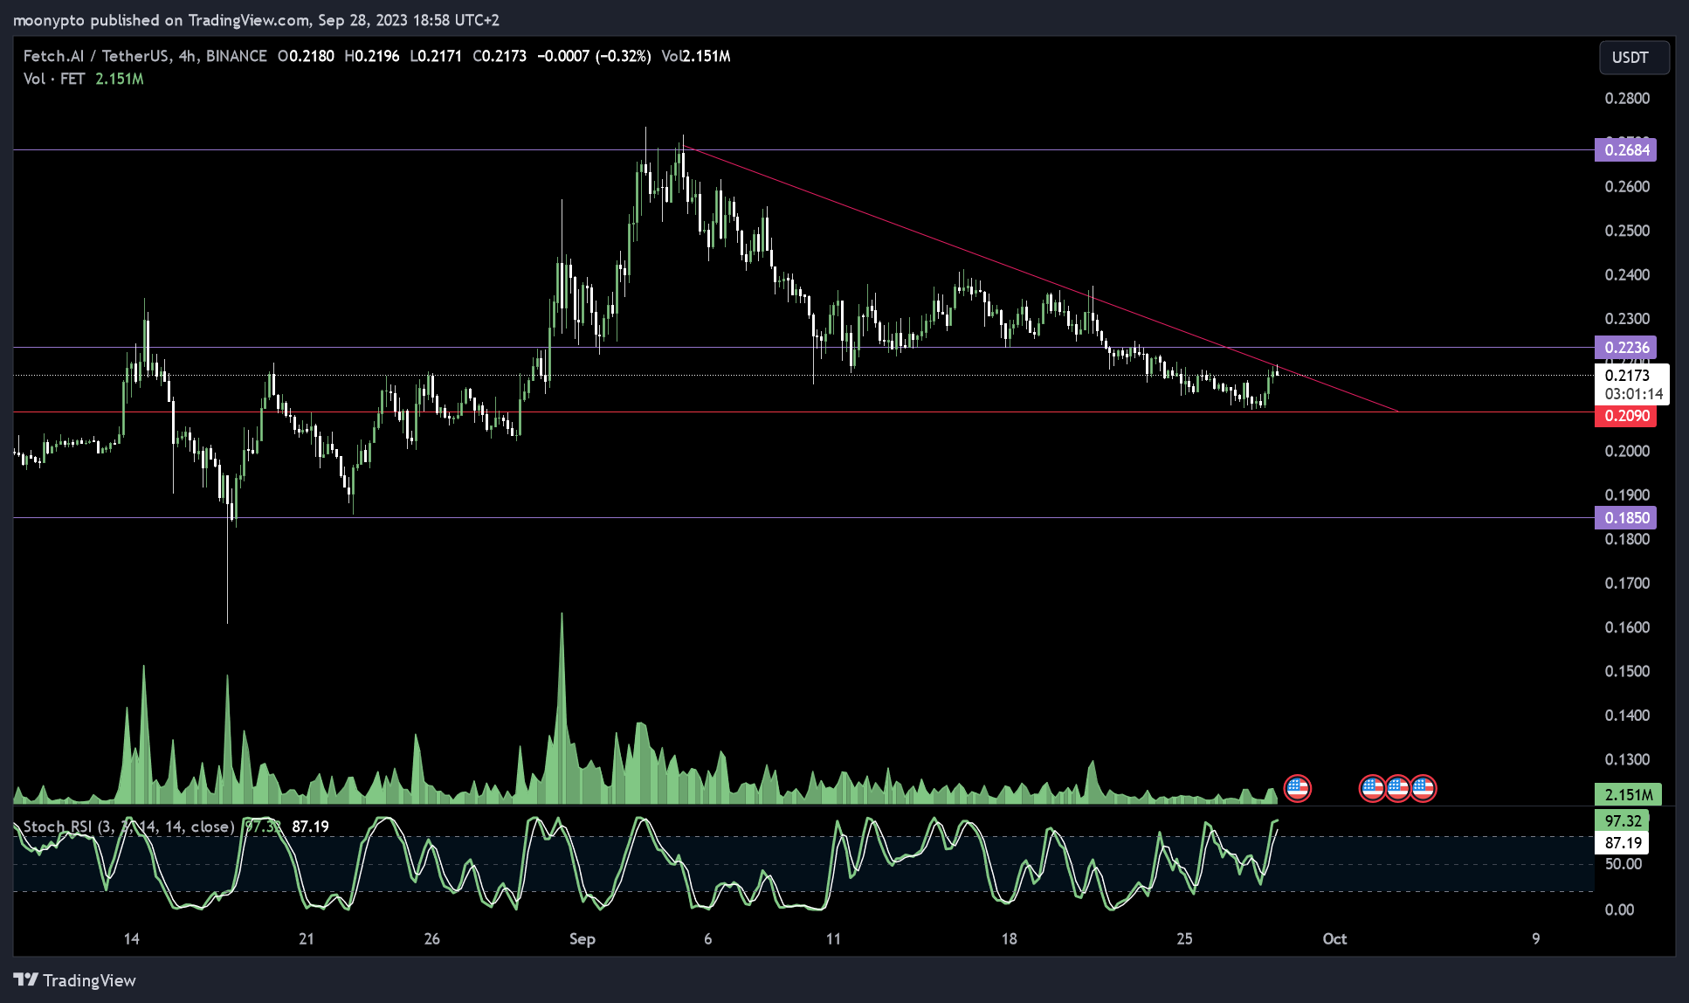
Task: Open the rightmost of three clustered US flag icons
Action: tap(1424, 788)
